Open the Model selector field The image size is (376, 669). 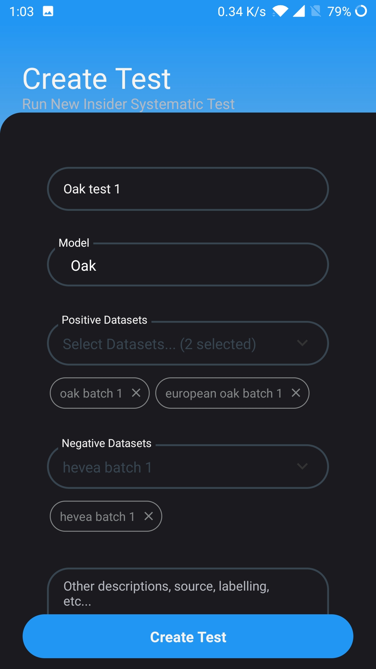click(x=188, y=265)
